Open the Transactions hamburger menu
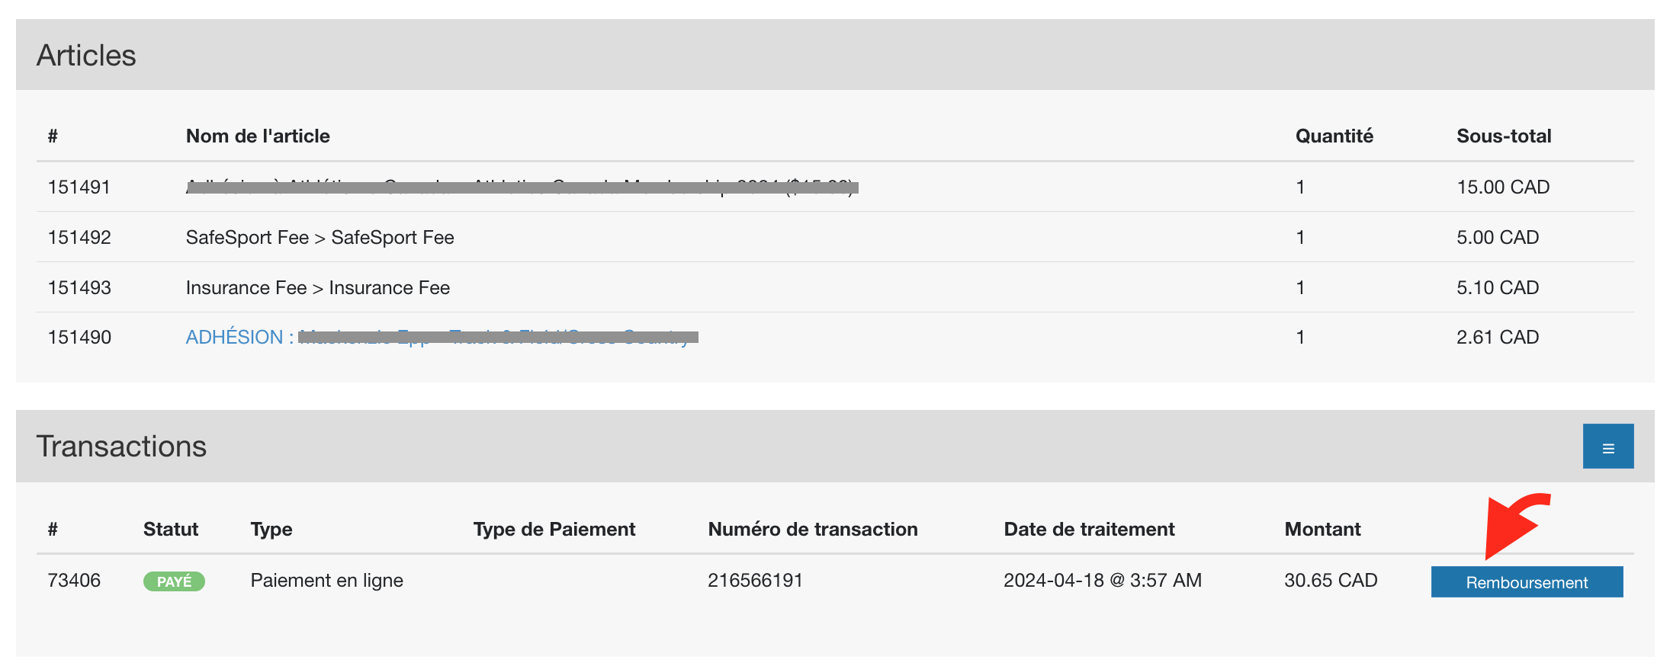Image resolution: width=1670 pixels, height=666 pixels. point(1607,447)
